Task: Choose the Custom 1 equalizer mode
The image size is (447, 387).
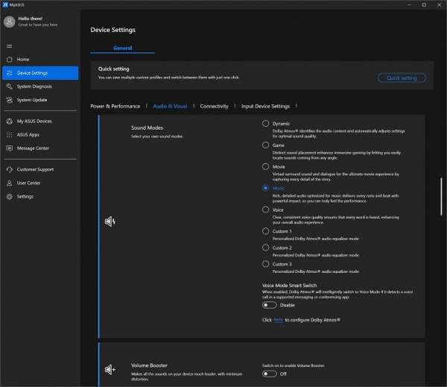Action: tap(265, 231)
